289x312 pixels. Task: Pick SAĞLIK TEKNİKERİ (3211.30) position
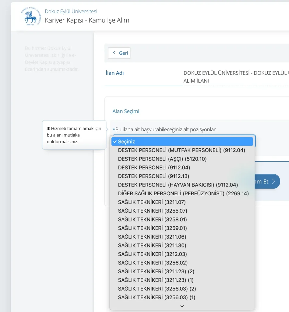[x=182, y=245]
